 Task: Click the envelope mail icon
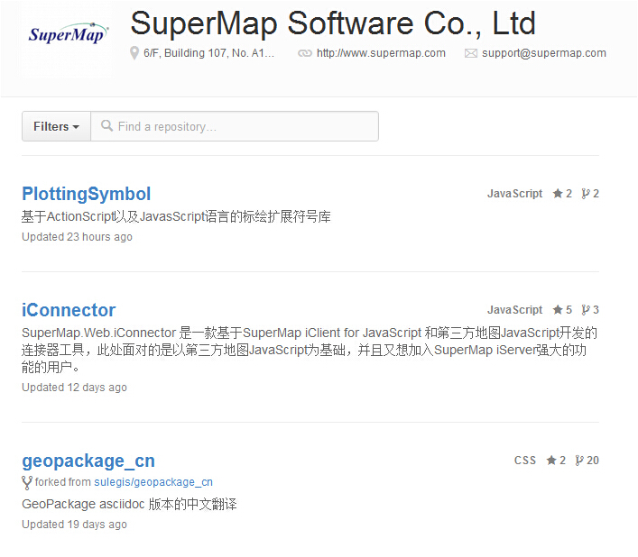(471, 53)
